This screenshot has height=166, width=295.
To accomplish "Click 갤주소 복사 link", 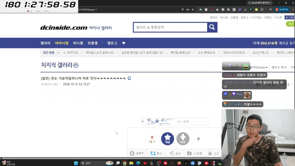I will [279, 68].
